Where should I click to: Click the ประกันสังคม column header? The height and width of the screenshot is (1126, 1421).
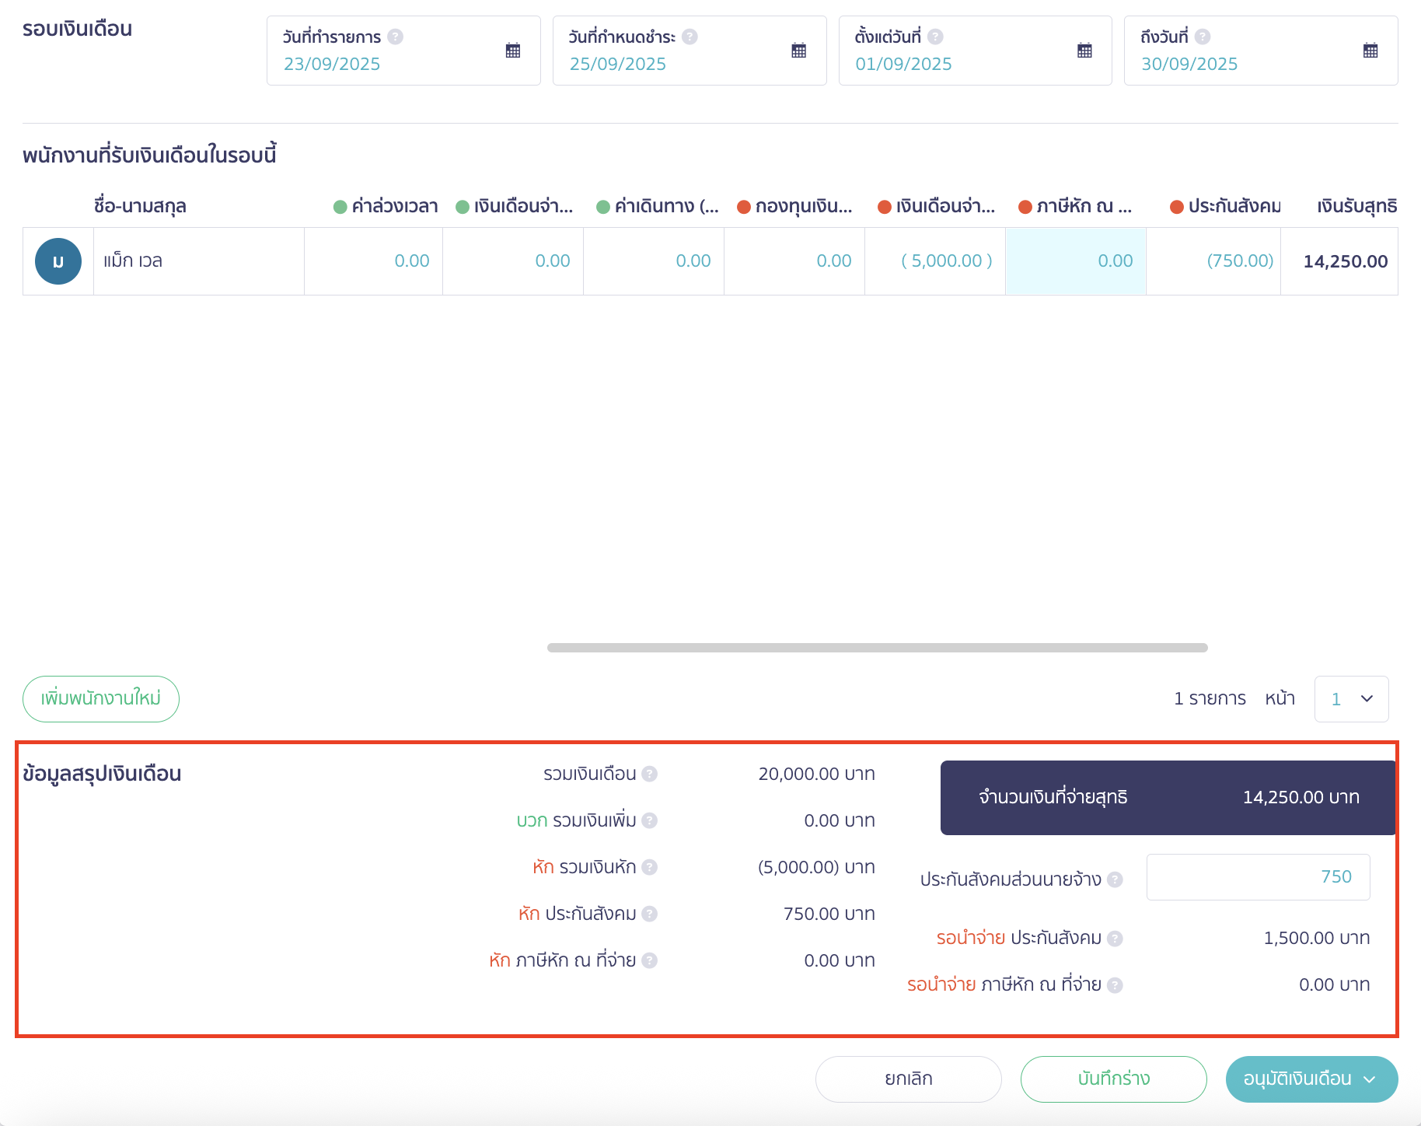pos(1225,206)
